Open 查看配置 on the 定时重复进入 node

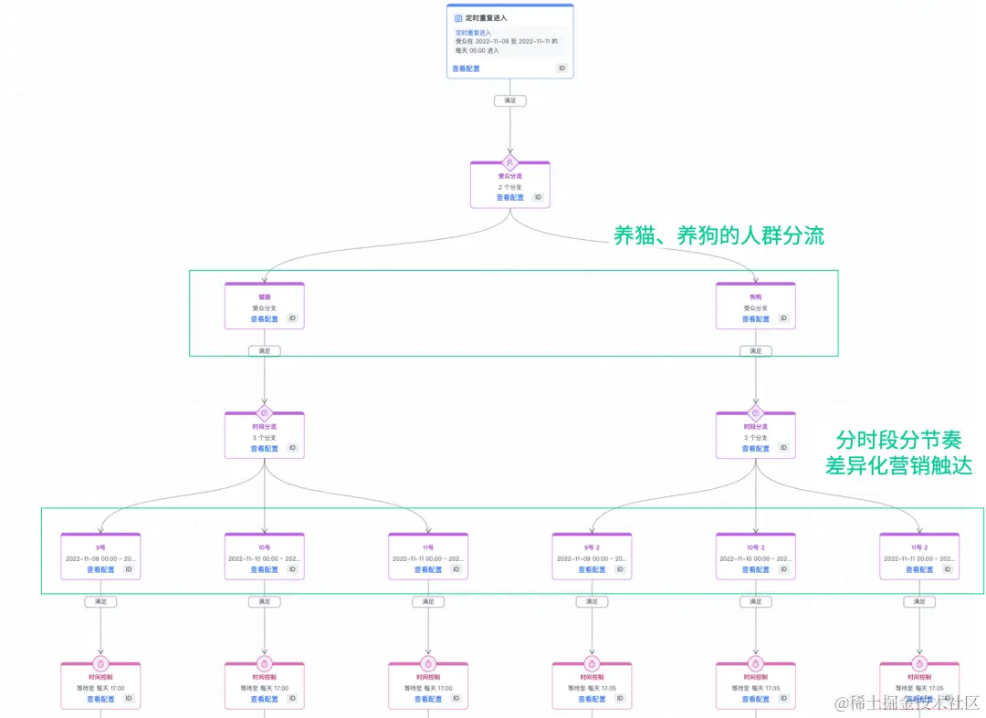pos(465,68)
